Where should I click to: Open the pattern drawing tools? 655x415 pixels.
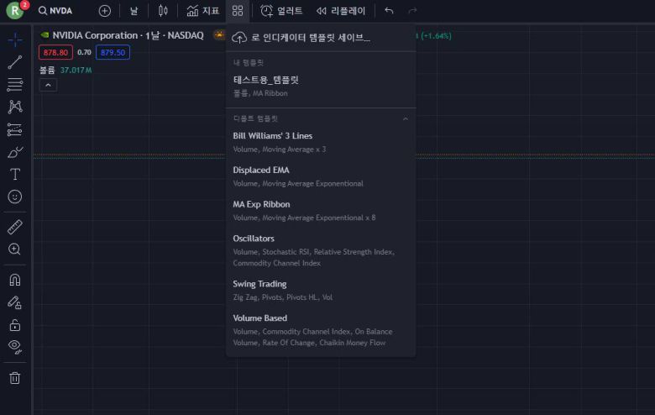click(15, 107)
